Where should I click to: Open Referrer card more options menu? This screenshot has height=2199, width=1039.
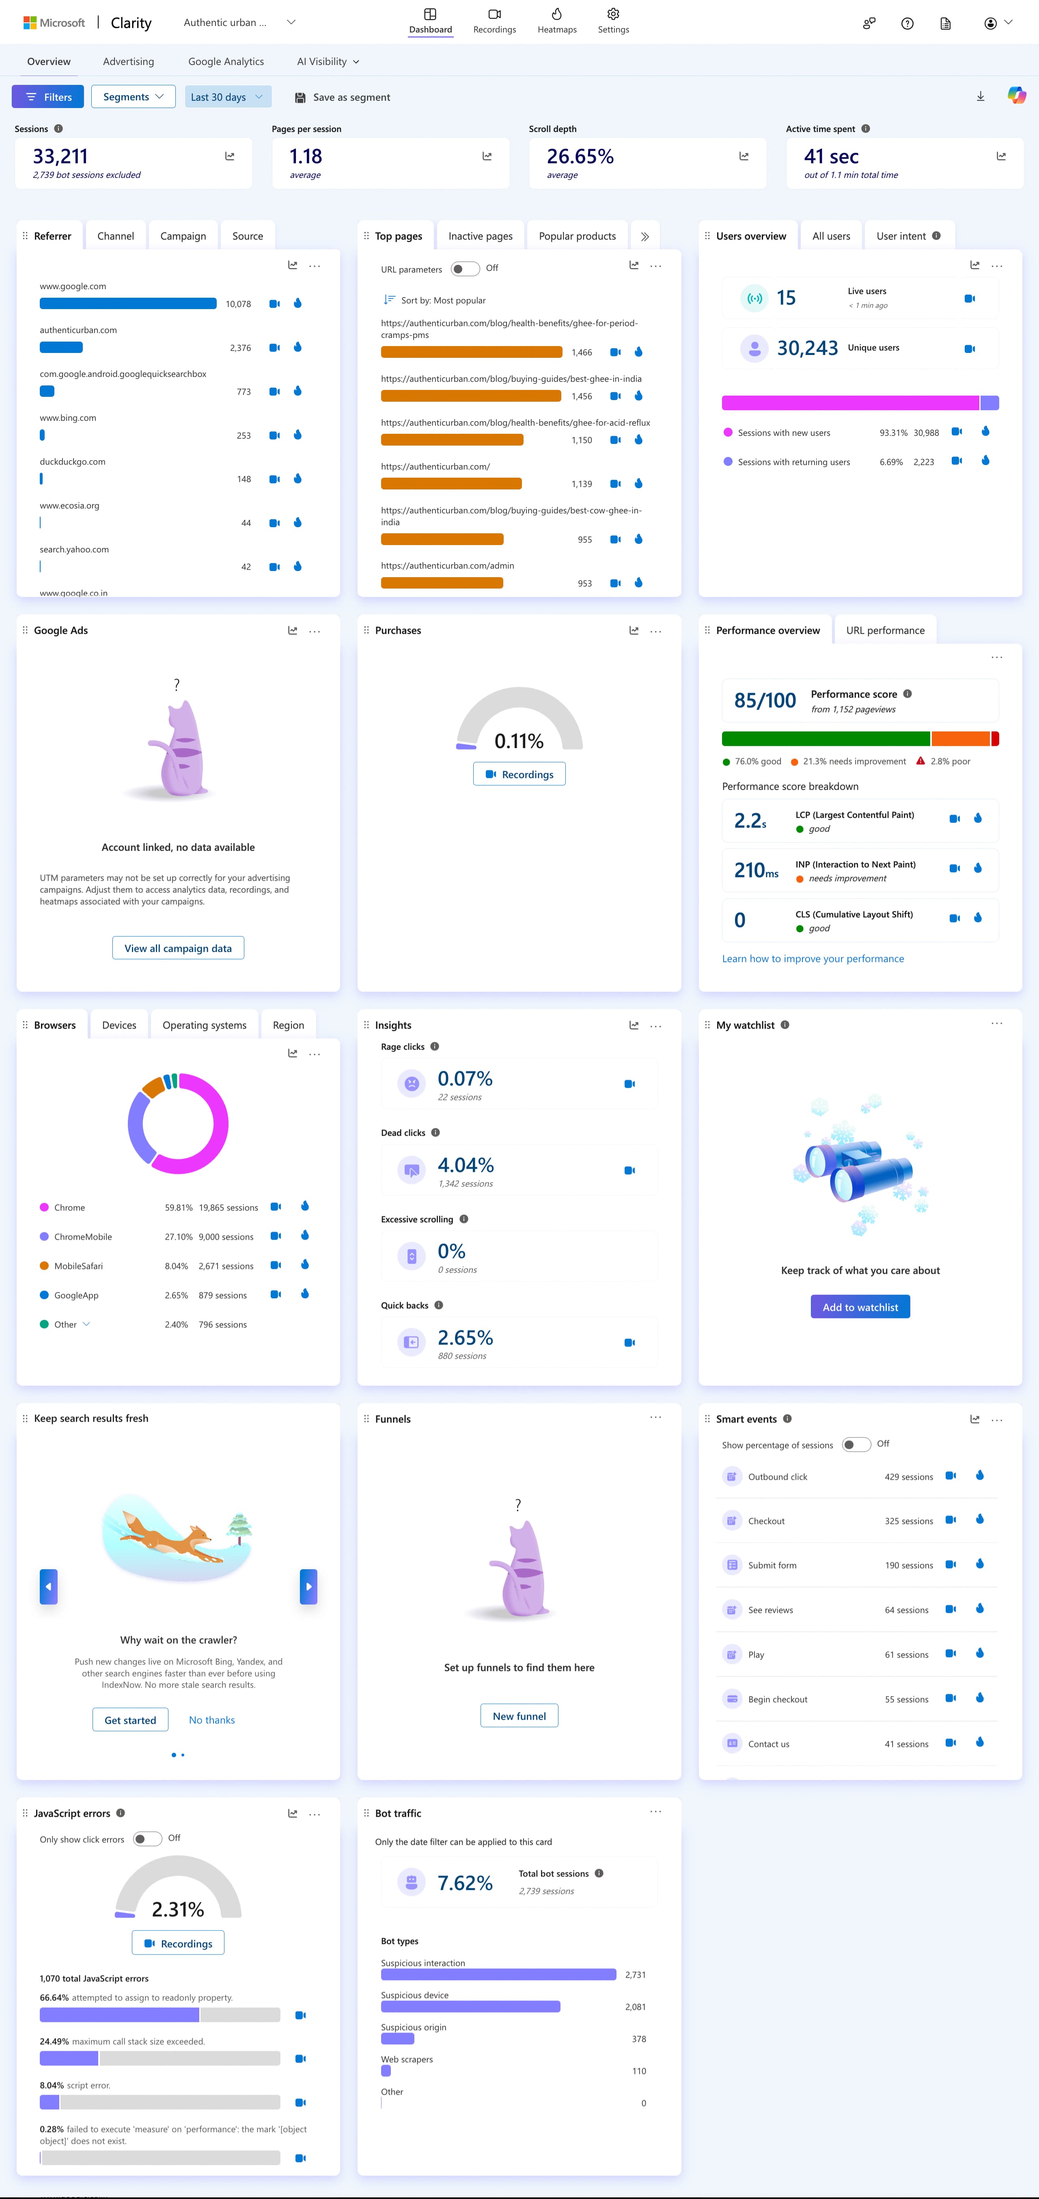[x=315, y=266]
